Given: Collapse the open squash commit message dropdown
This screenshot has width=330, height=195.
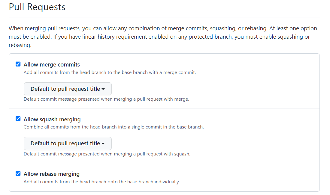Looking at the screenshot, I should point(67,143).
